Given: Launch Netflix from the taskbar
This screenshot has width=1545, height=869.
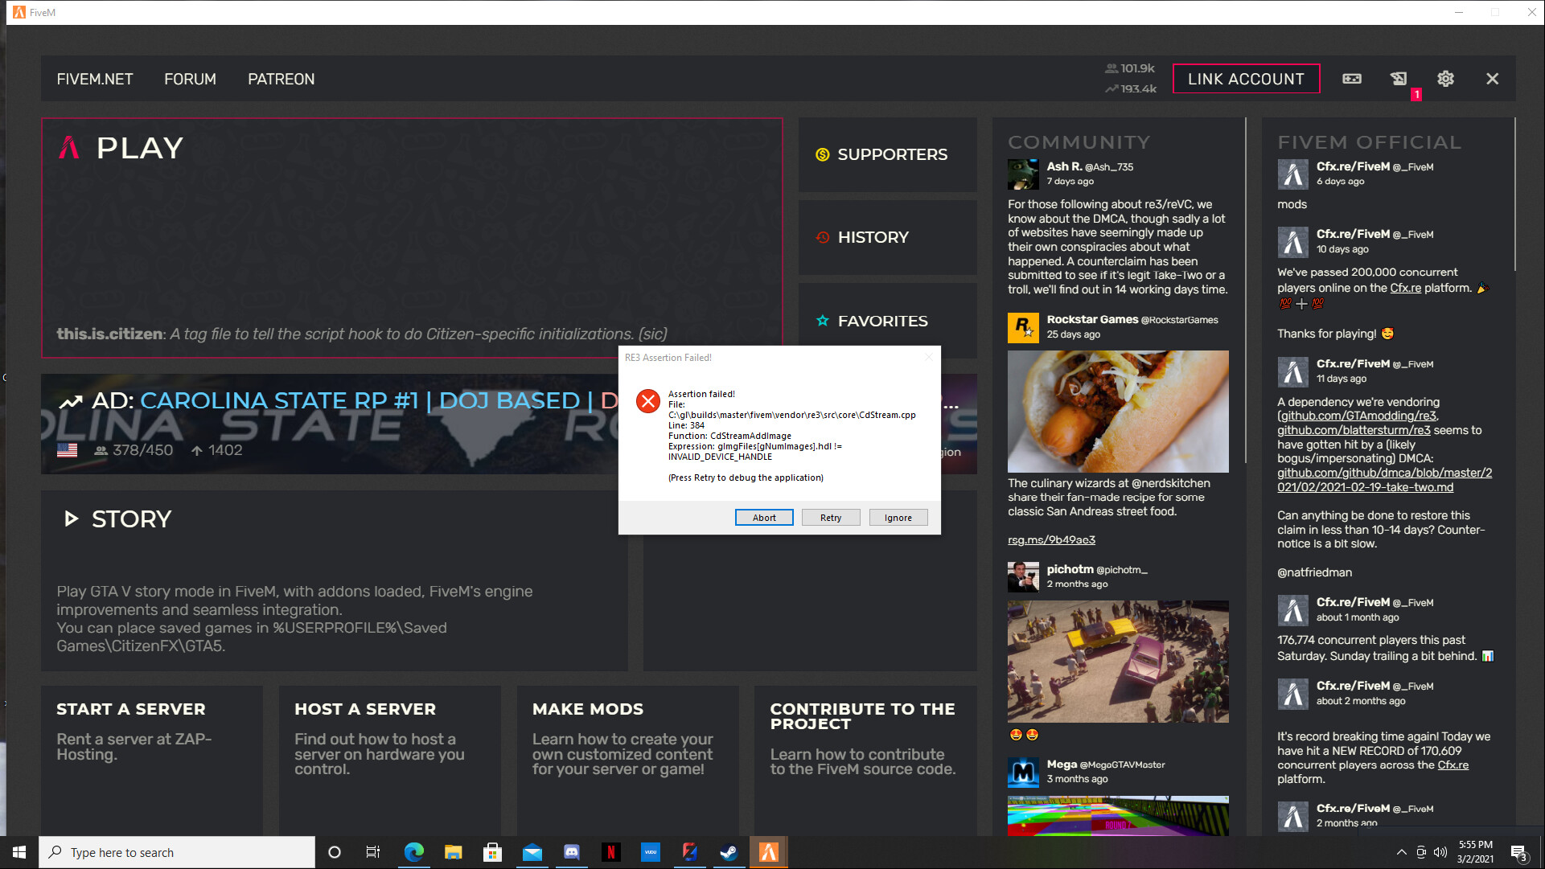Looking at the screenshot, I should 611,852.
